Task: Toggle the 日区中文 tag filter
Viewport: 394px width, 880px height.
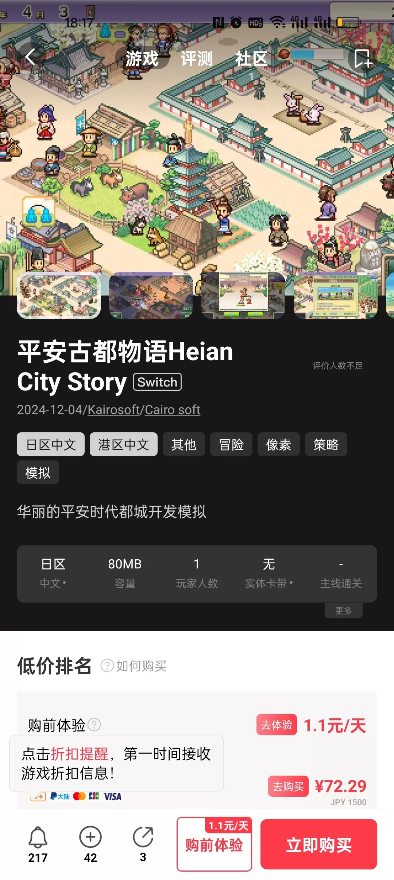Action: (51, 444)
